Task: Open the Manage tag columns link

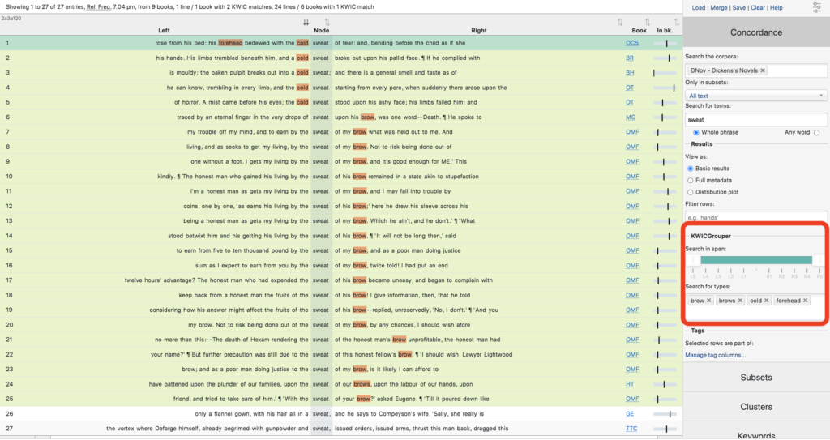Action: click(x=715, y=355)
